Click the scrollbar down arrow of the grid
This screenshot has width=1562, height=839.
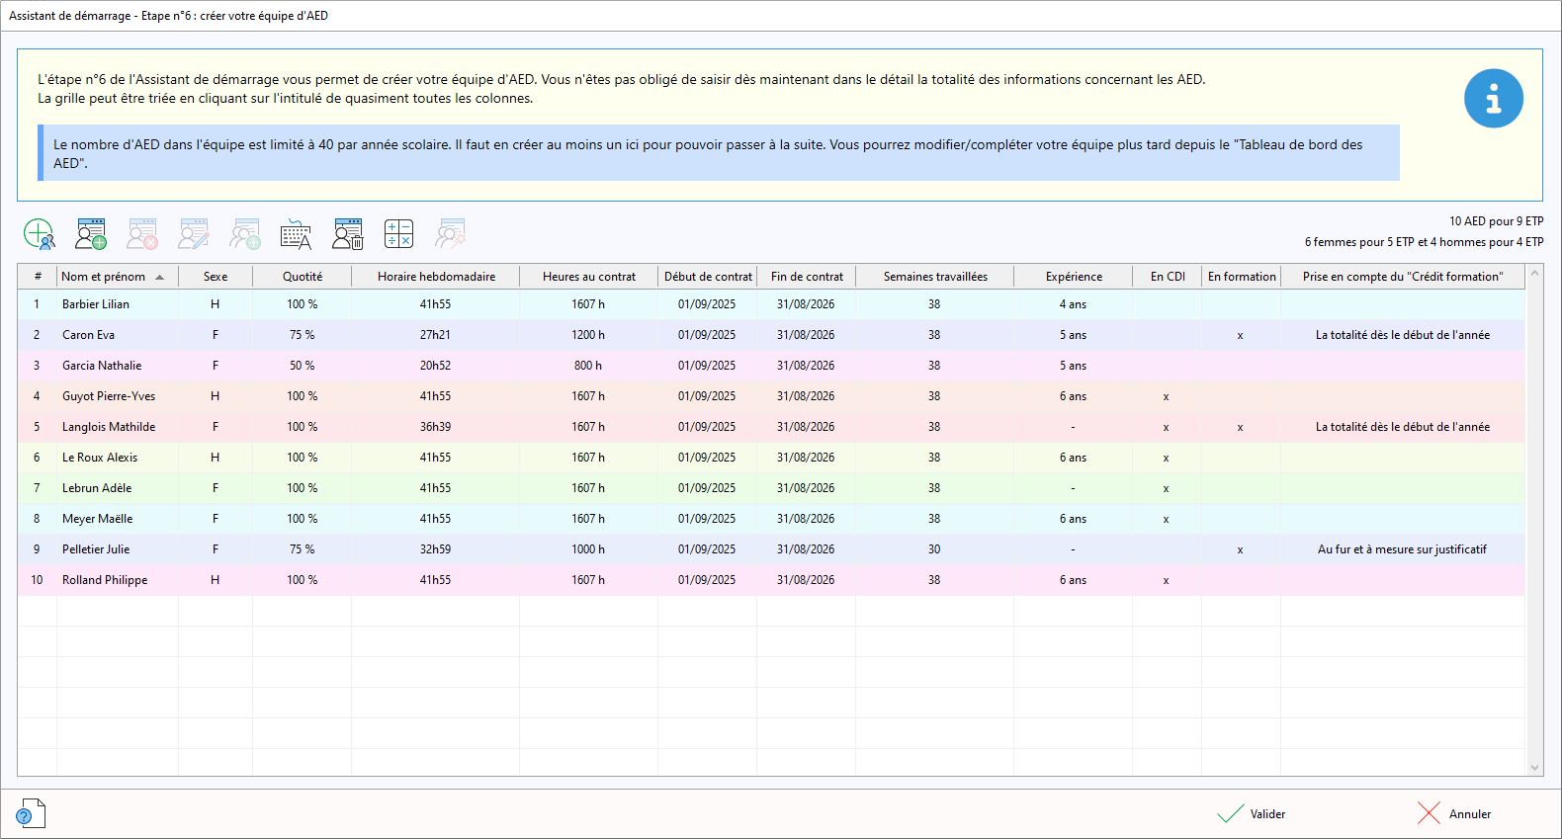(1534, 767)
